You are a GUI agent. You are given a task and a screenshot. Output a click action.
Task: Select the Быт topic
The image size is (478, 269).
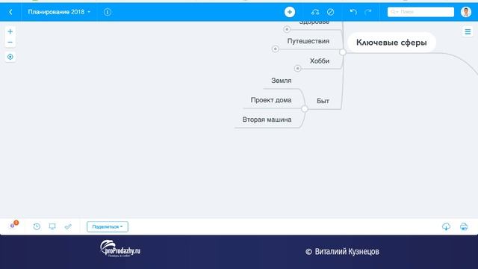323,101
